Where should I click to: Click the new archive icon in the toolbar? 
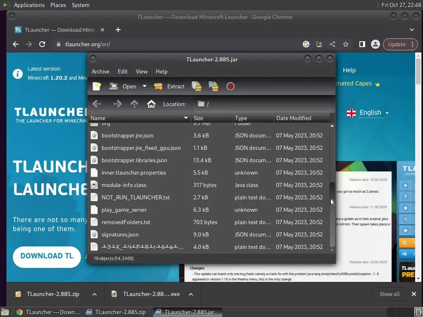coord(97,86)
